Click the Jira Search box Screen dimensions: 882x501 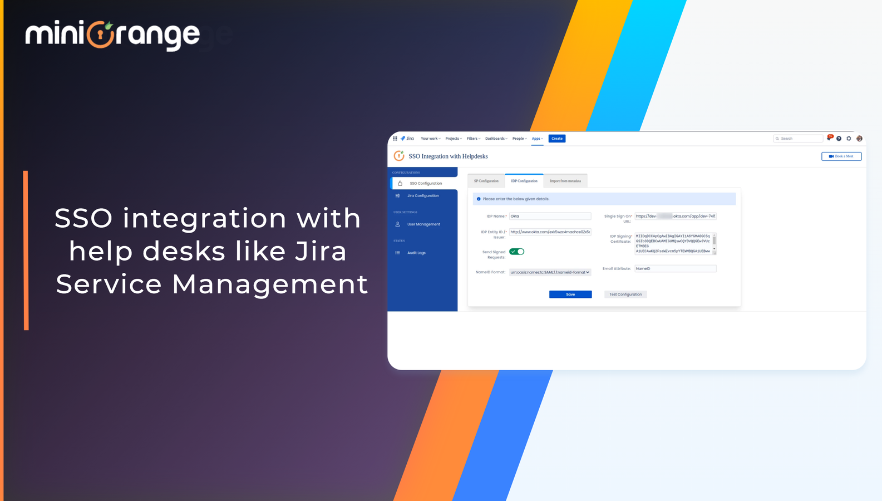(x=798, y=139)
